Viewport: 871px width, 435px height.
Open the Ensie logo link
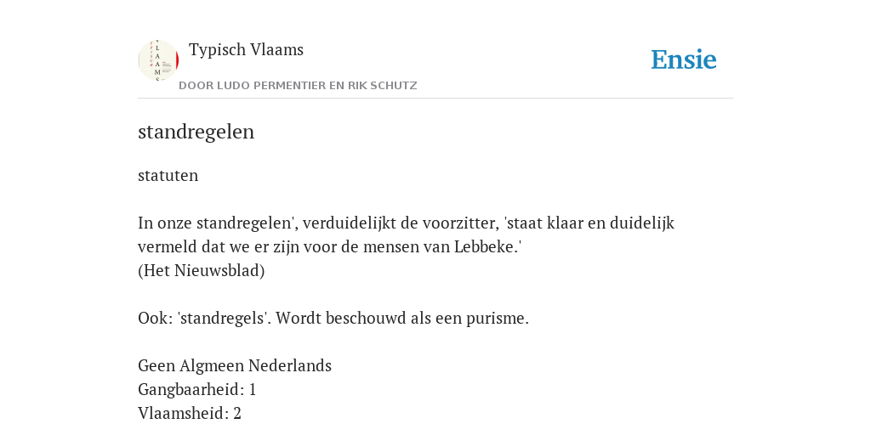tap(684, 60)
